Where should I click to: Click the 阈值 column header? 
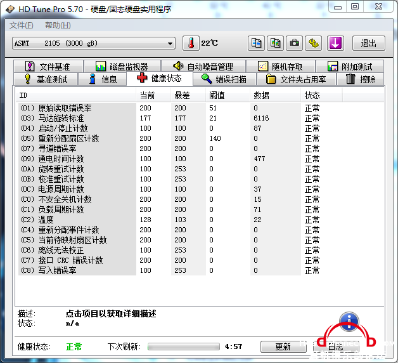(228, 95)
